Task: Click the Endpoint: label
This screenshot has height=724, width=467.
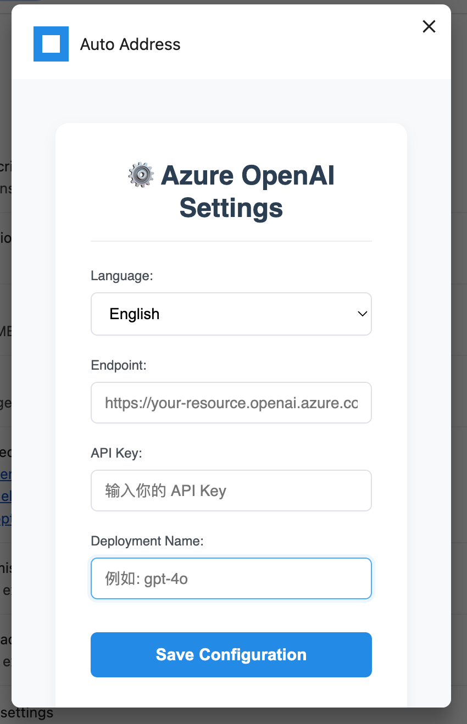Action: (x=119, y=365)
